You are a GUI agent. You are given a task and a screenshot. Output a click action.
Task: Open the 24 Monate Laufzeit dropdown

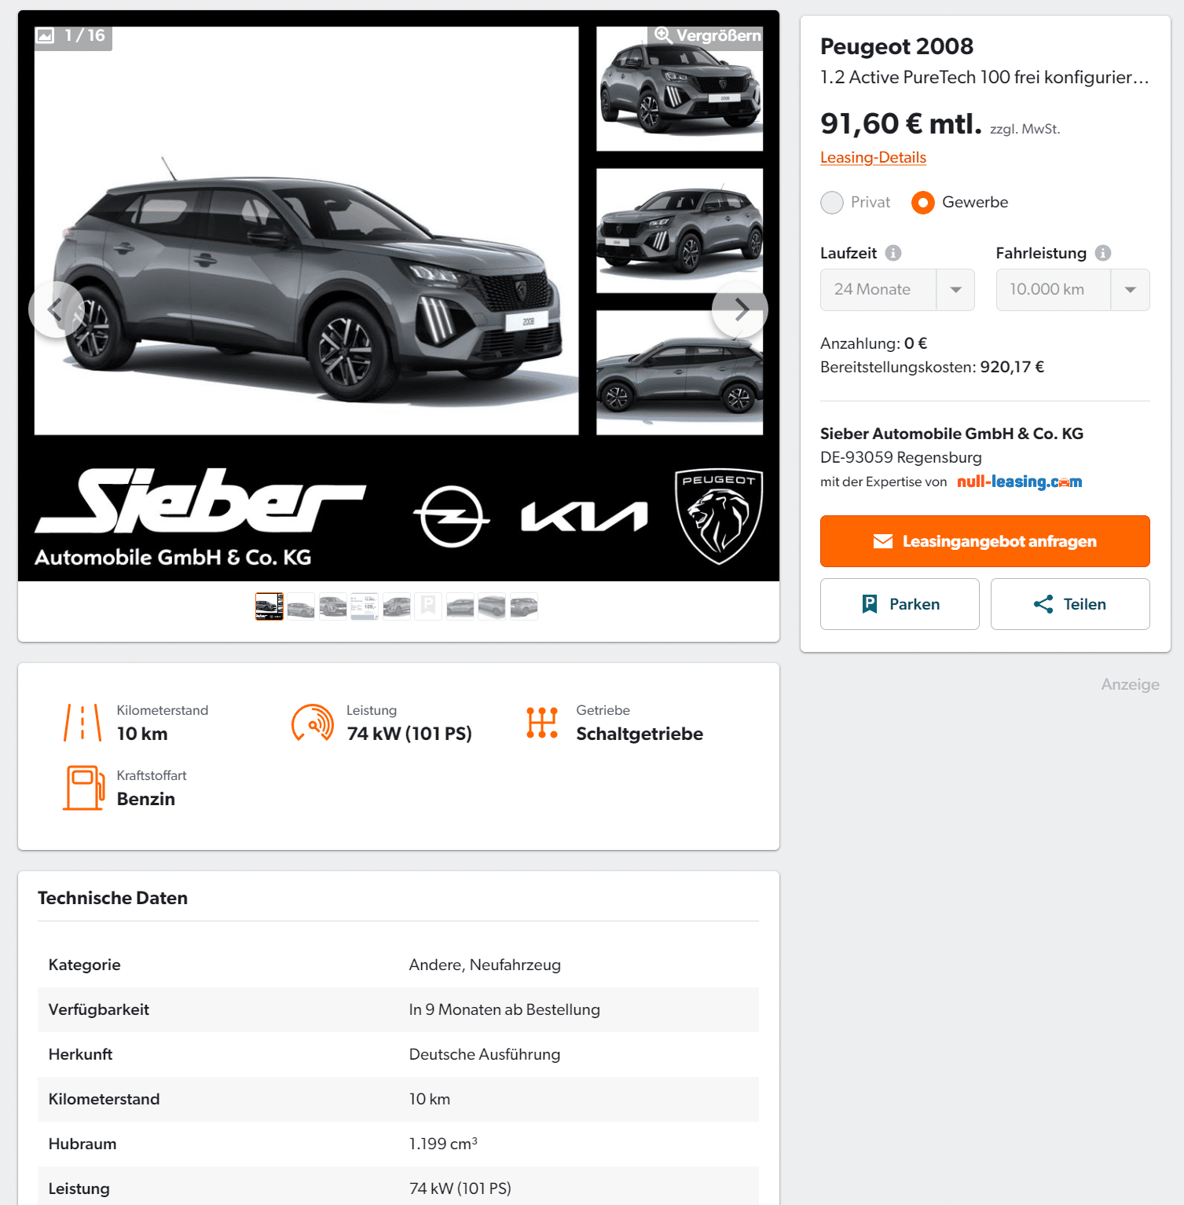point(897,290)
